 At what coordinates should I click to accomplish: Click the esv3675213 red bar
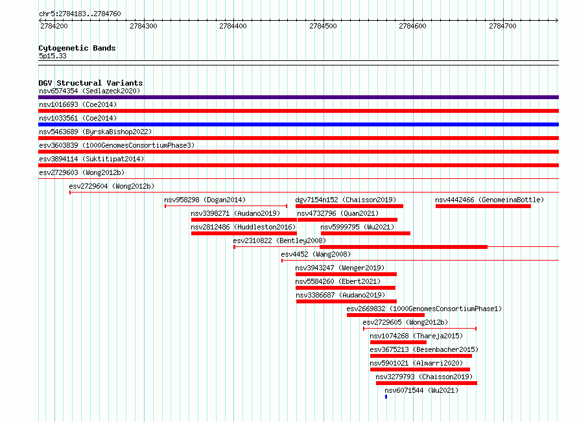coord(421,356)
